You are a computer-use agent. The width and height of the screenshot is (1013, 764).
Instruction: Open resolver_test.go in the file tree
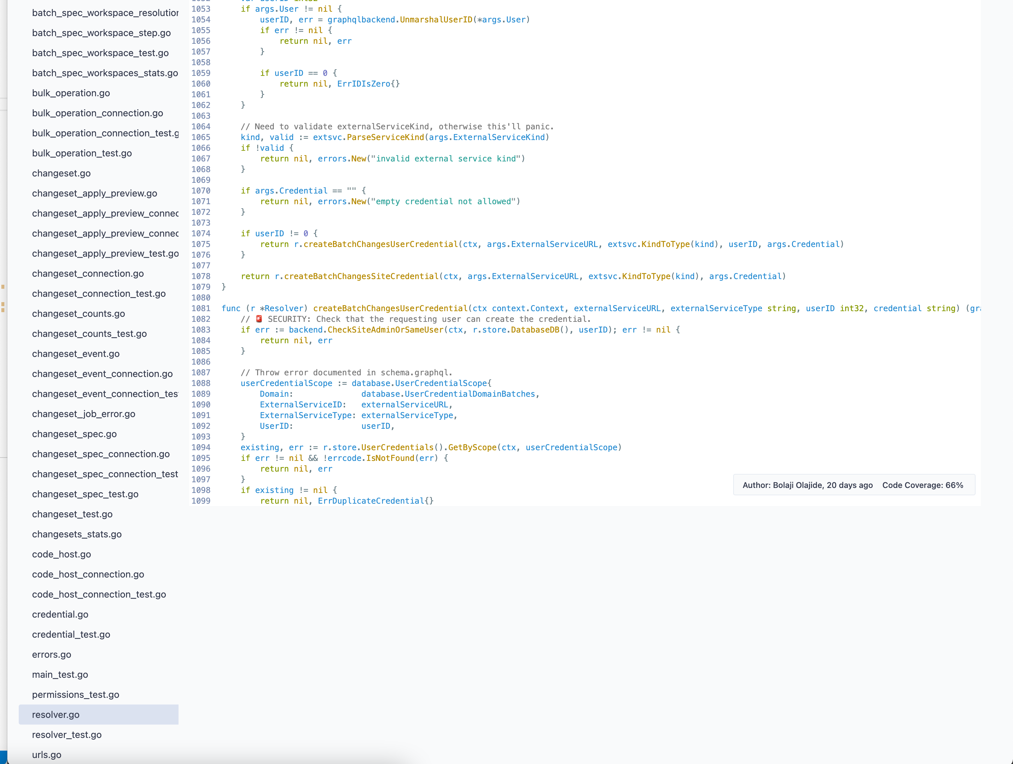(67, 735)
